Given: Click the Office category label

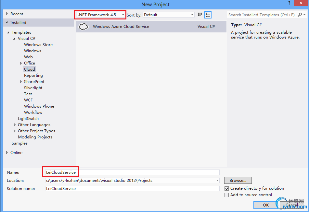Looking at the screenshot, I should click(30, 63).
